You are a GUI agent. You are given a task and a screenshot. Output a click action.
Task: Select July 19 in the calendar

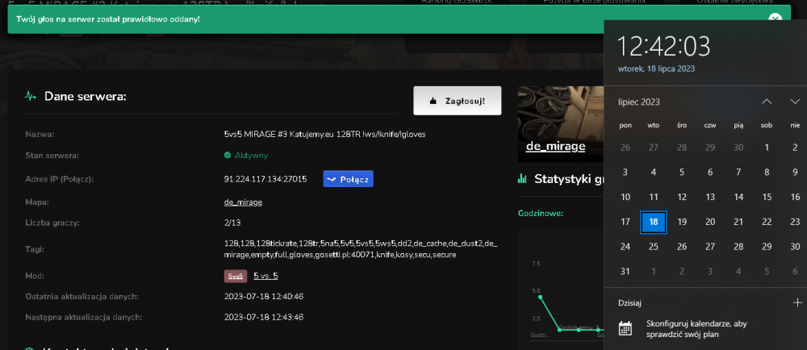pyautogui.click(x=682, y=222)
